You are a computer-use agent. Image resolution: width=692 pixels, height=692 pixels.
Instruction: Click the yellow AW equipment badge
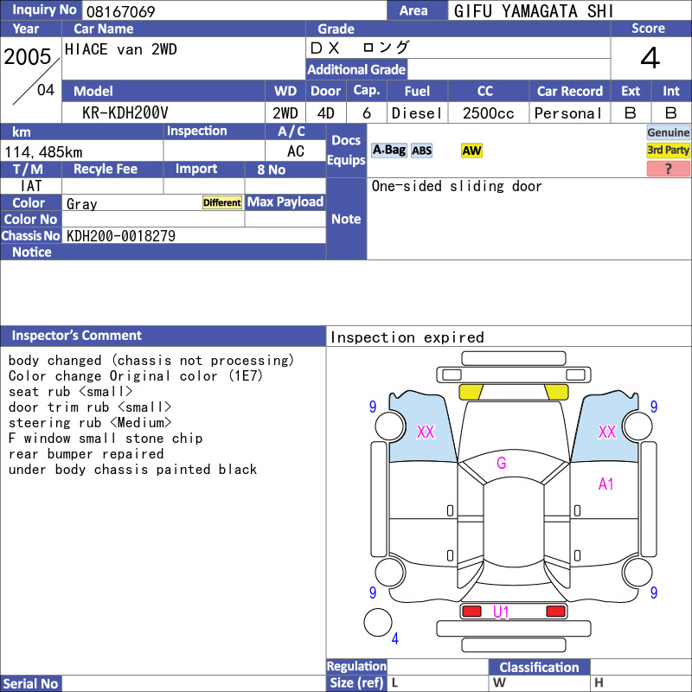[x=471, y=151]
